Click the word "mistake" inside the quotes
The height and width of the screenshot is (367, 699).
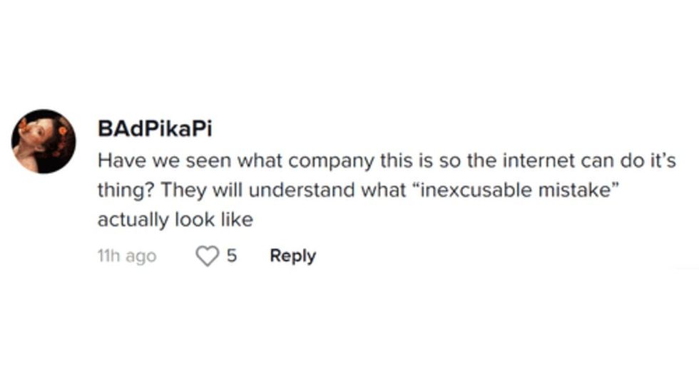[573, 192]
